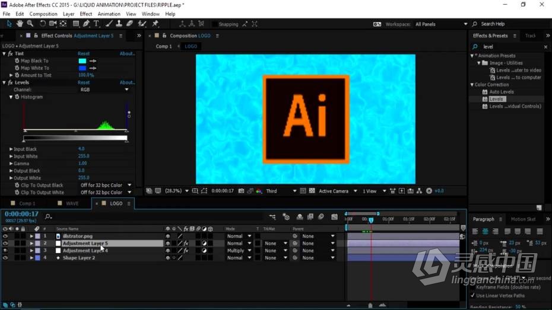Expand the Gamma property
Screen dimensions: 552x310
[11, 164]
